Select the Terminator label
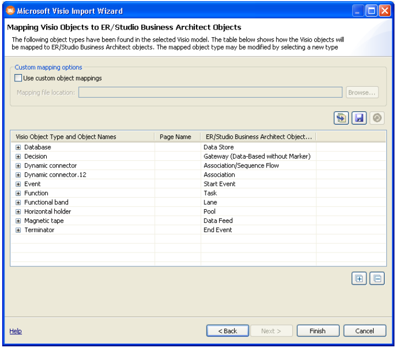Image resolution: width=395 pixels, height=348 pixels. [x=40, y=230]
